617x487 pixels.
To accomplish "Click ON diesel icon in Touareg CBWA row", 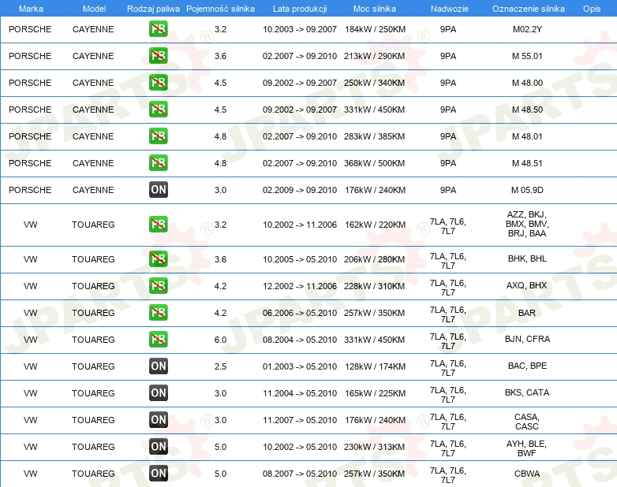I will point(158,474).
